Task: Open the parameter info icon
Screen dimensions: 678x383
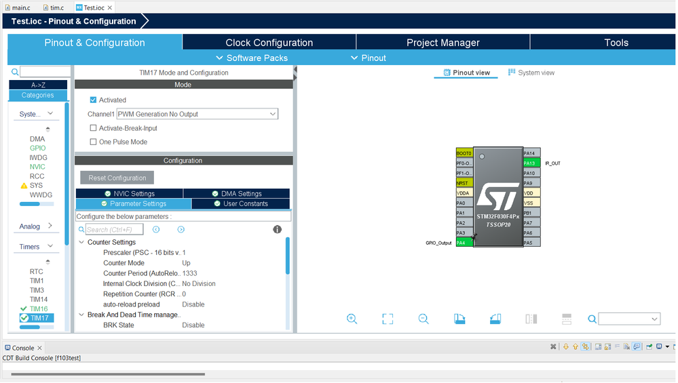Action: click(277, 229)
